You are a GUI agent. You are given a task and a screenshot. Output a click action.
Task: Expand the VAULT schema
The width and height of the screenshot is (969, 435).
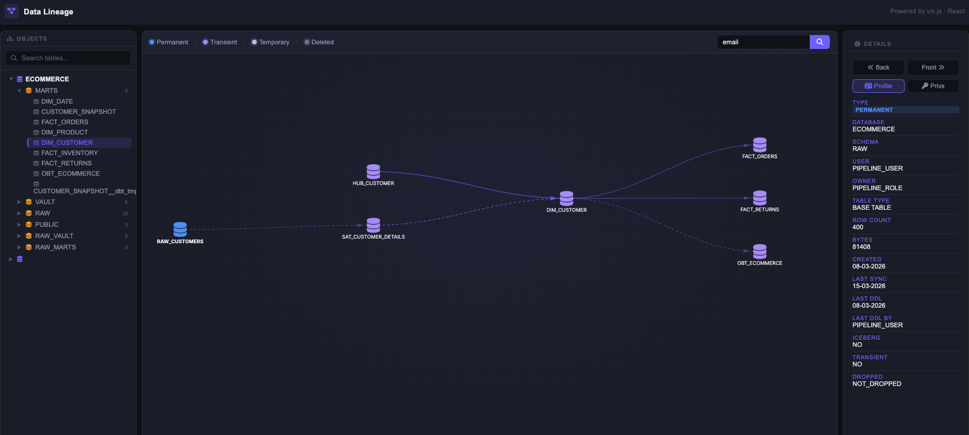[x=19, y=202]
